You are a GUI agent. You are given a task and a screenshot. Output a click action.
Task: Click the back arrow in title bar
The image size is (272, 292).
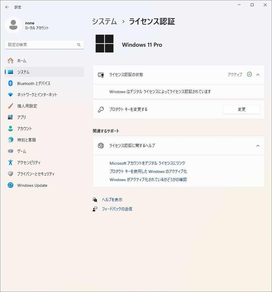[x=7, y=7]
